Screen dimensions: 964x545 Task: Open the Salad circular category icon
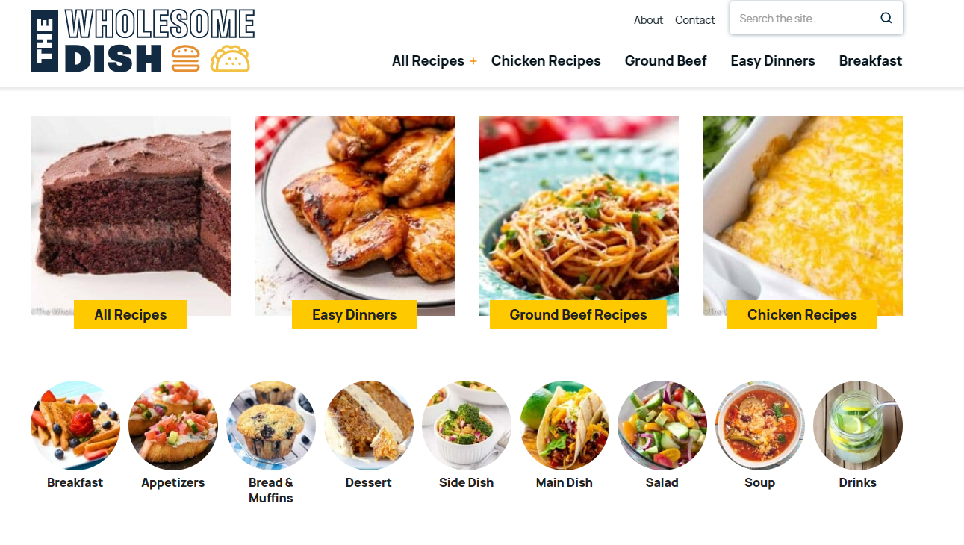(x=662, y=426)
